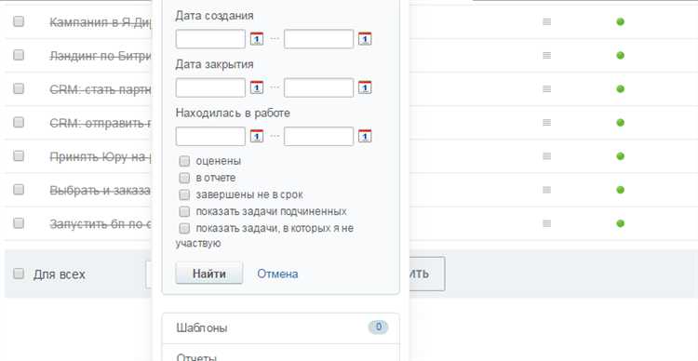Open calendar for closing date end
The image size is (698, 361).
click(x=365, y=87)
